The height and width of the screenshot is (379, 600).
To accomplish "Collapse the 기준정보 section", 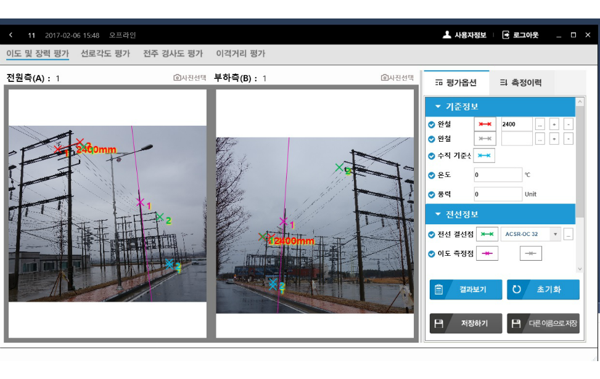I will [x=438, y=107].
